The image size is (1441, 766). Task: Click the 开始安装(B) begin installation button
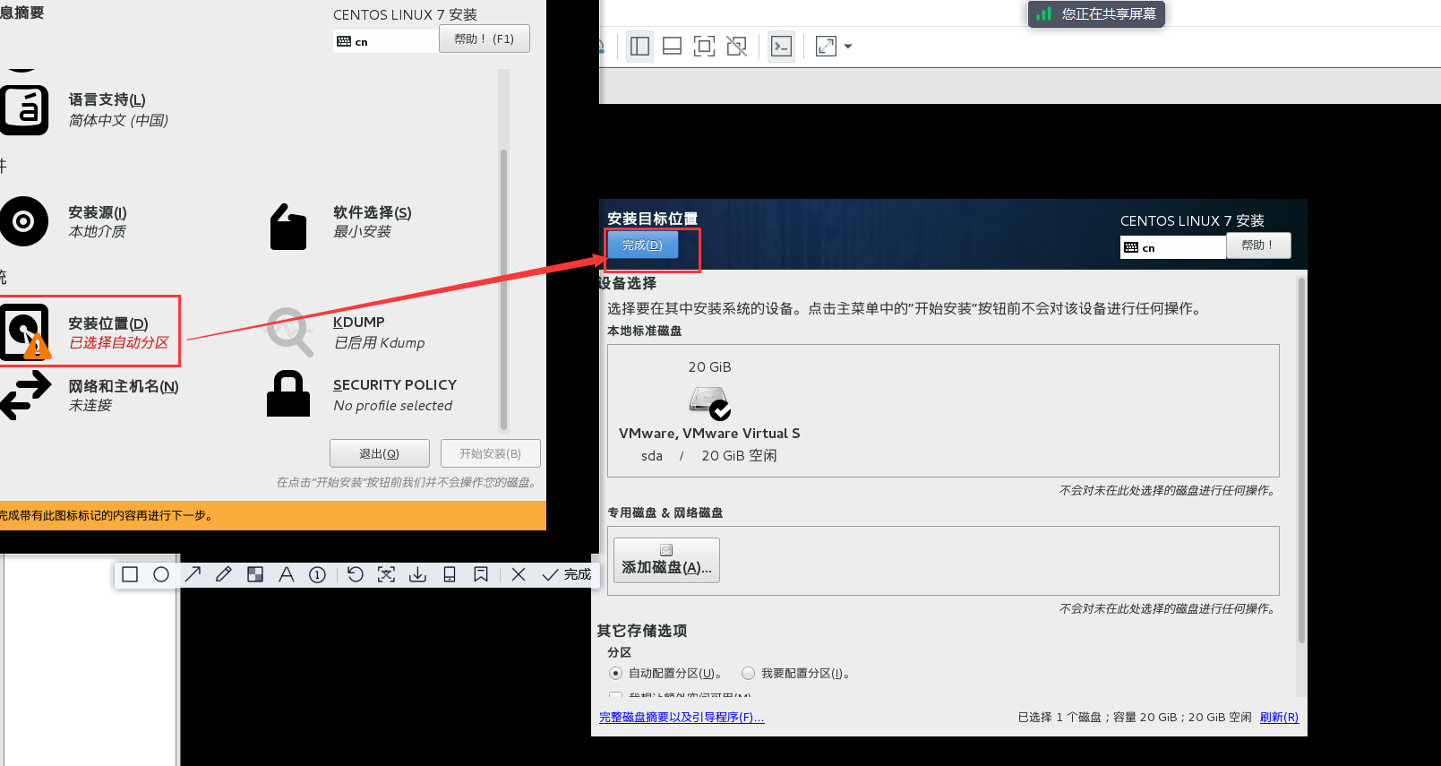pyautogui.click(x=491, y=453)
